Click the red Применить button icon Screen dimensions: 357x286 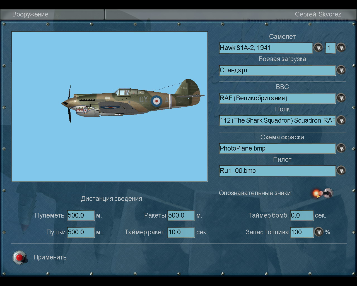20,257
